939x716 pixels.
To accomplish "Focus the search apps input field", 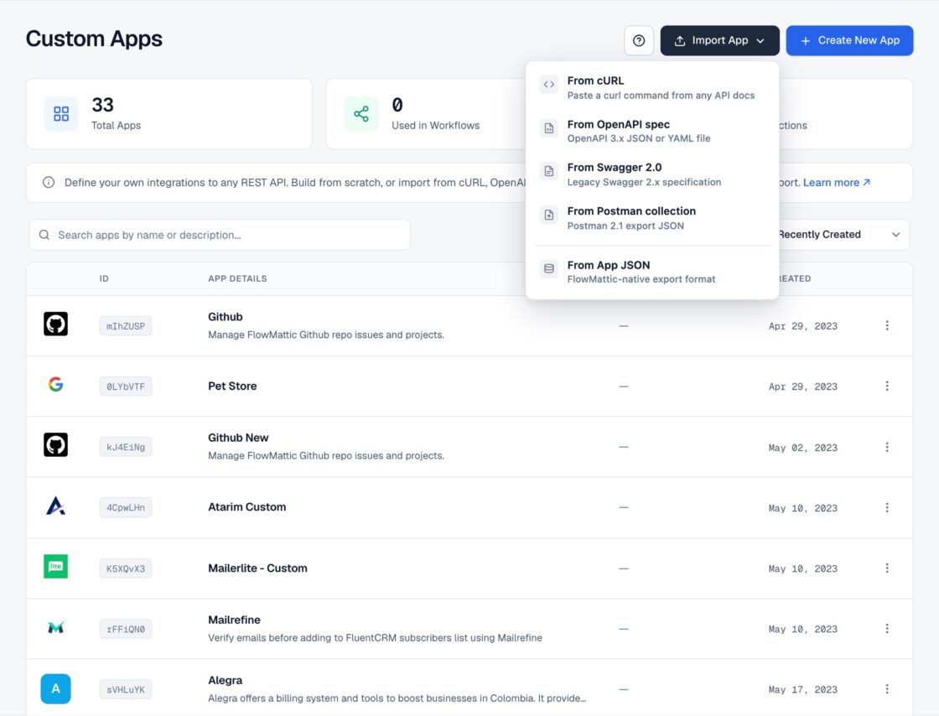I will click(220, 235).
